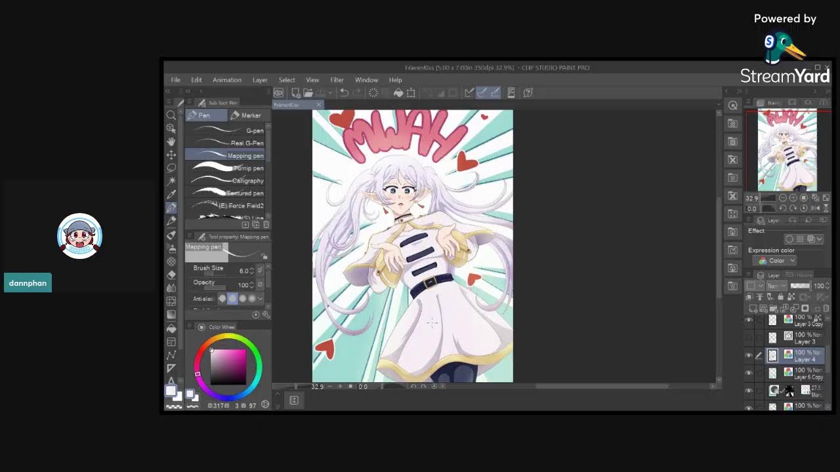Toggle Brush Size pressure settings button
Image resolution: width=840 pixels, height=472 pixels.
coord(260,270)
